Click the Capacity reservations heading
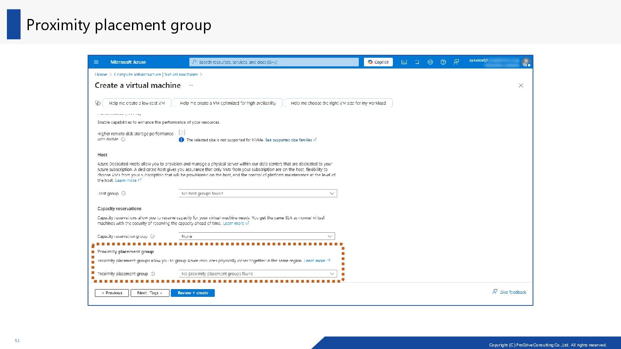 click(119, 209)
